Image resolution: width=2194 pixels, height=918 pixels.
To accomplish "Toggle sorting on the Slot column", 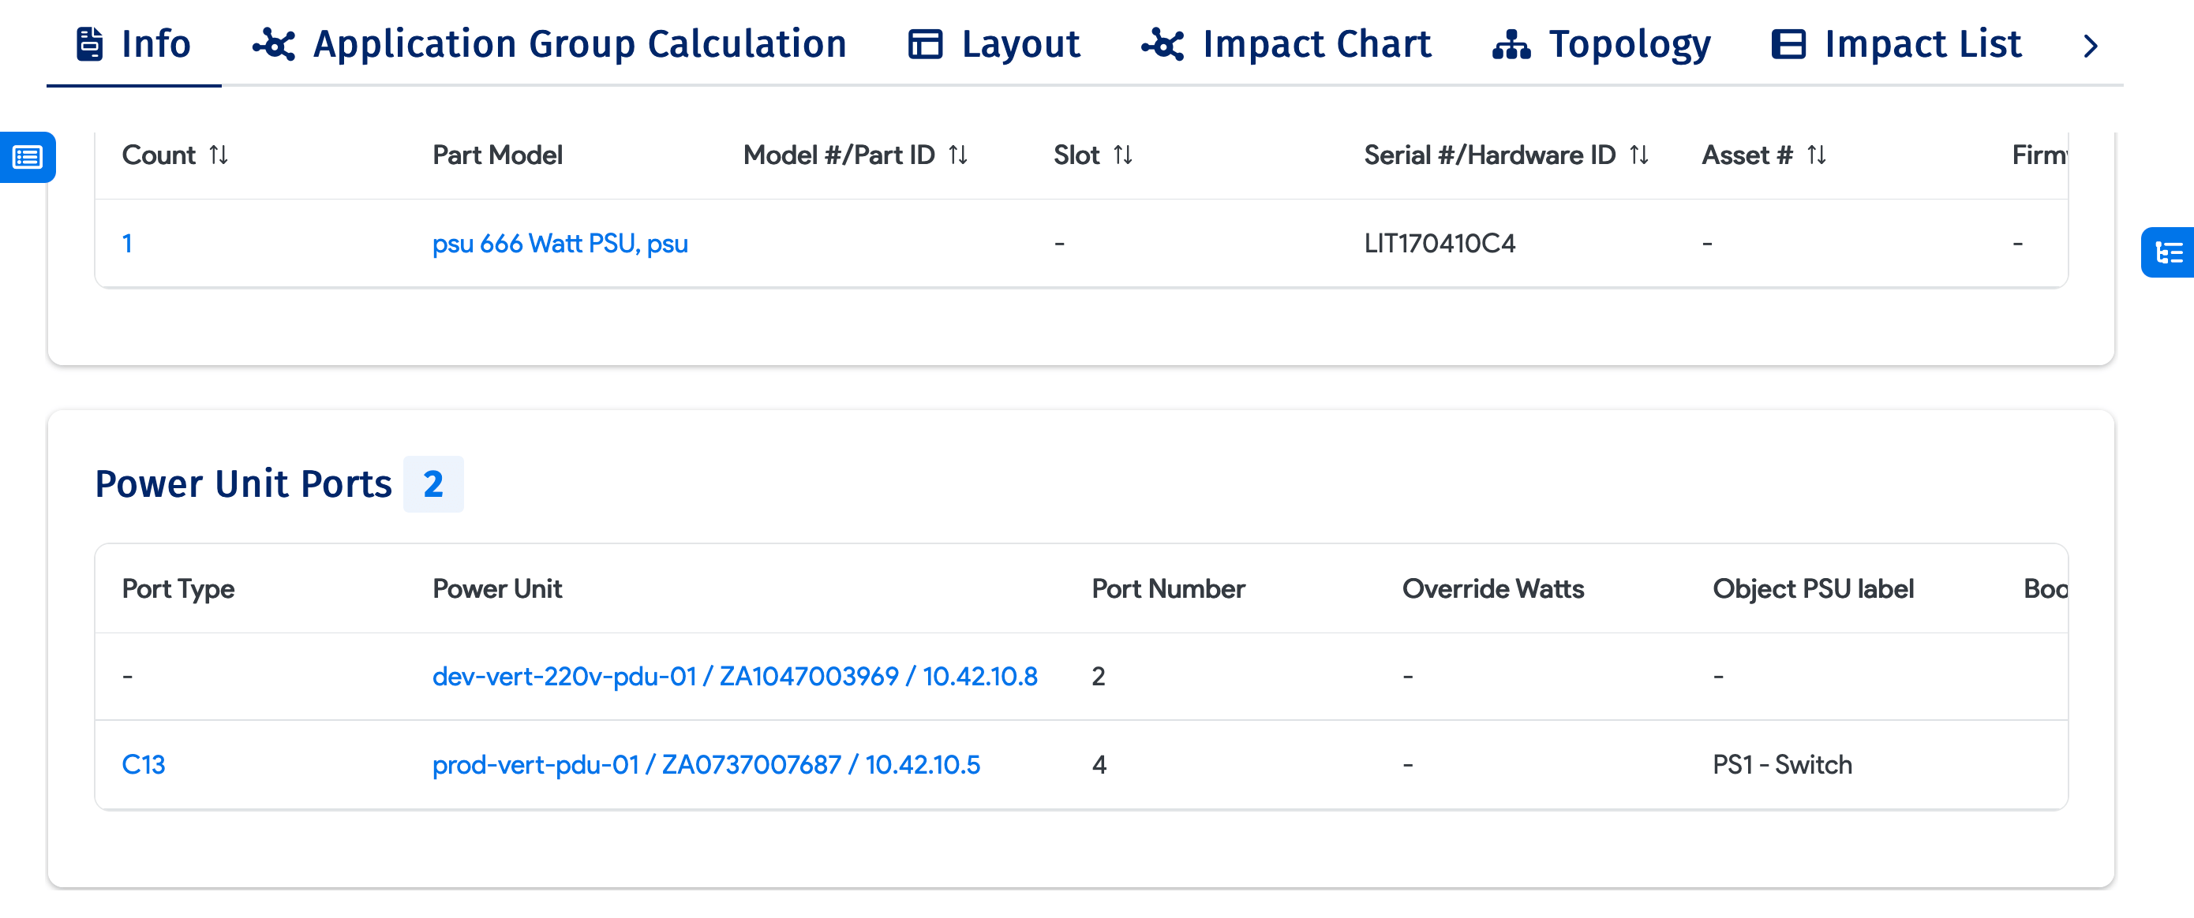I will (1125, 155).
